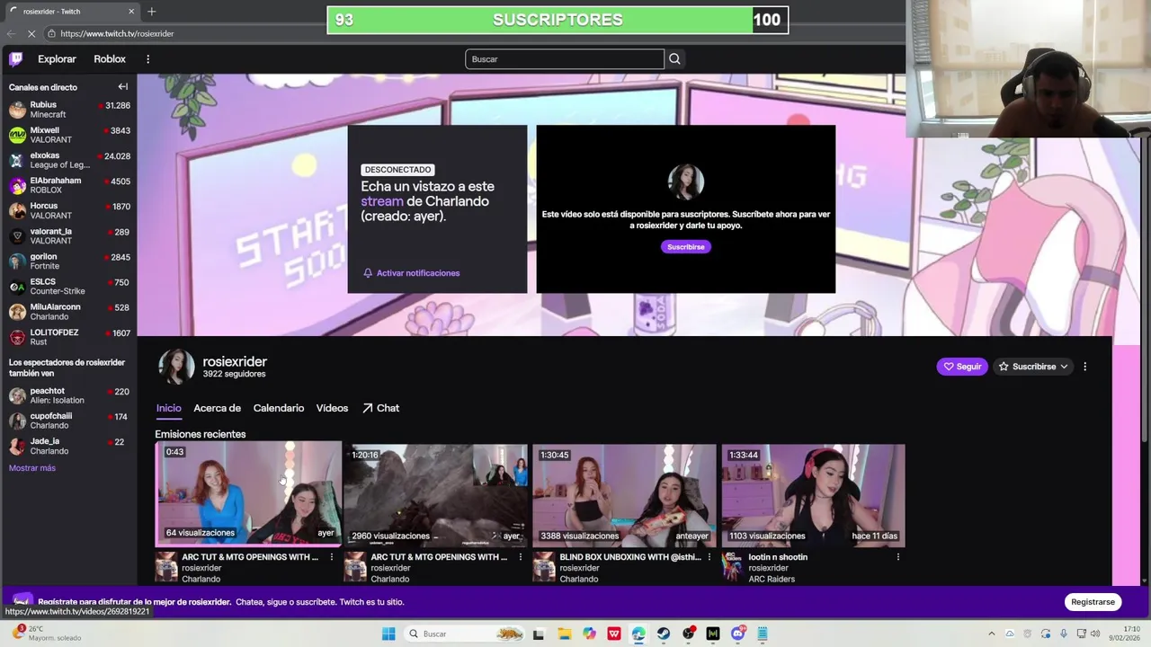Open options menu for BLIND BOX UNBOXING video
Viewport: 1151px width, 647px height.
click(x=709, y=557)
